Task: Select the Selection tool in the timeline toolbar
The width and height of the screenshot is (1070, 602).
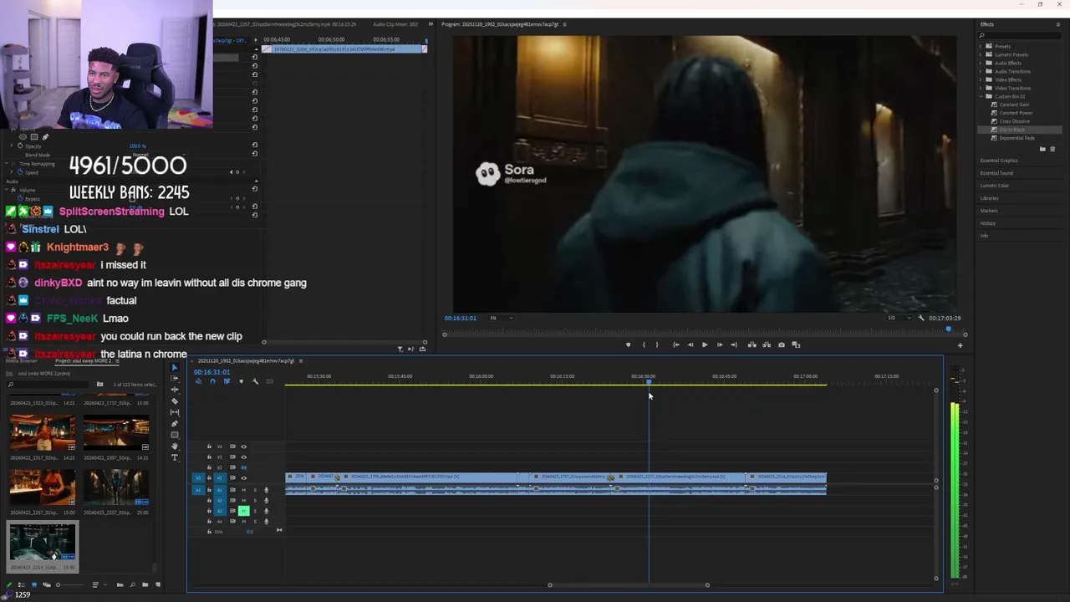Action: pos(175,367)
